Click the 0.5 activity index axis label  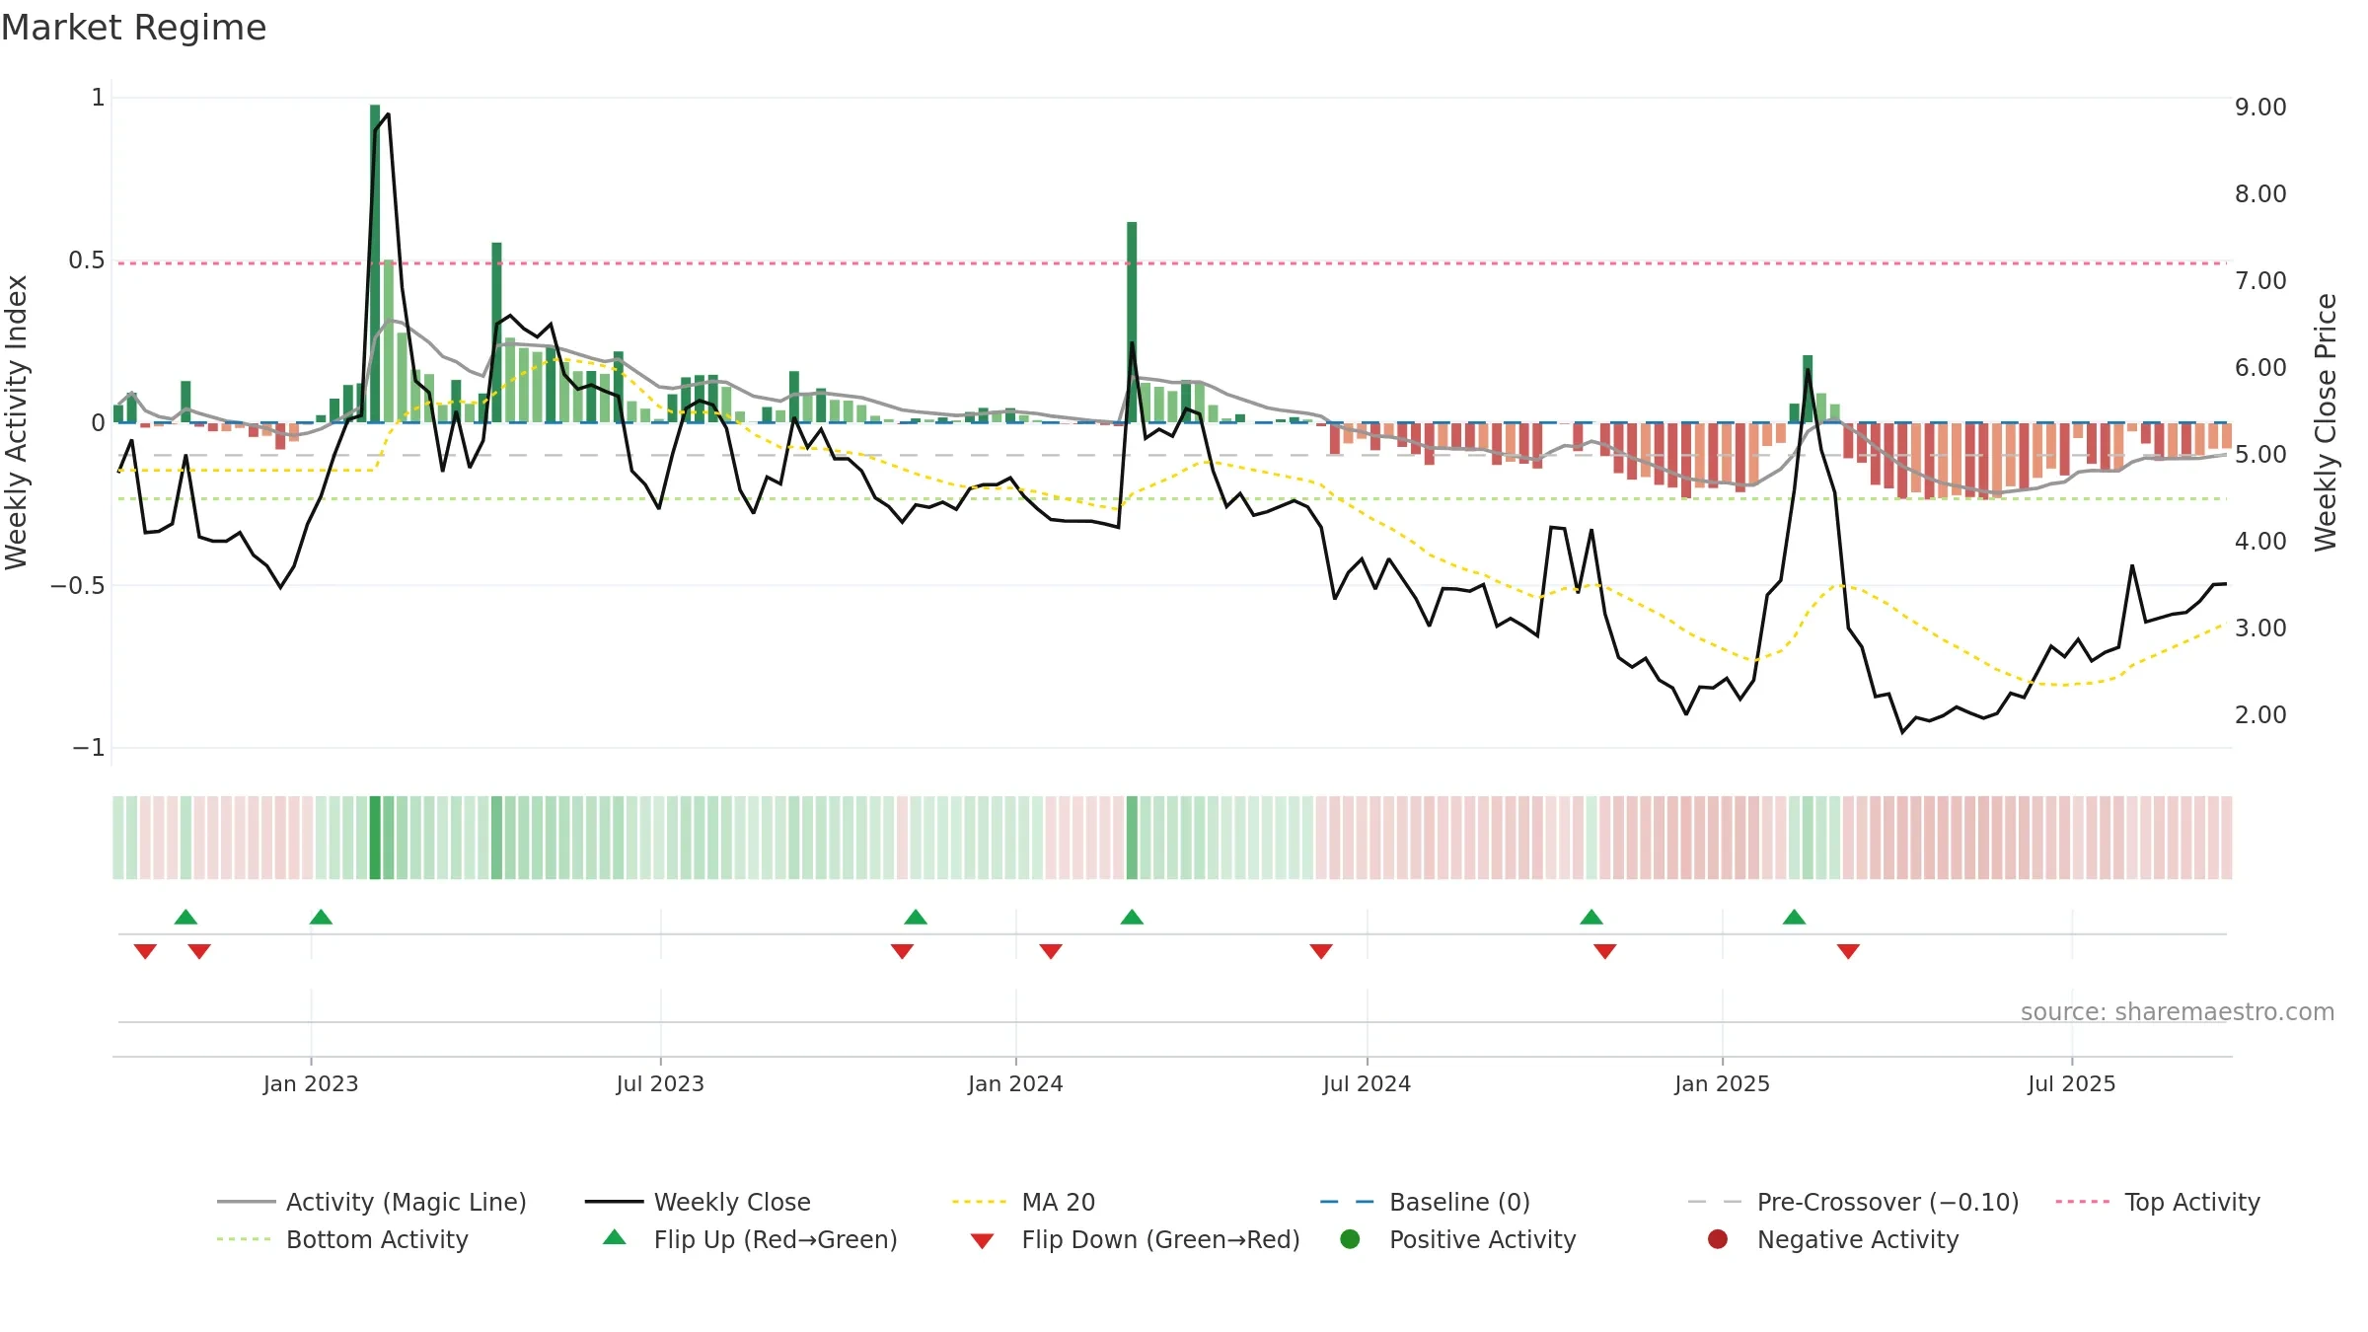(86, 260)
